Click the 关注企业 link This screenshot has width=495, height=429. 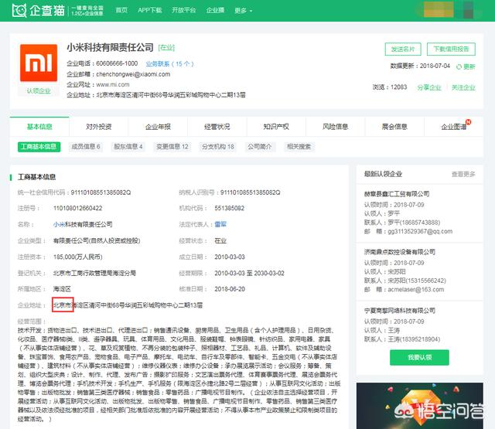(463, 87)
